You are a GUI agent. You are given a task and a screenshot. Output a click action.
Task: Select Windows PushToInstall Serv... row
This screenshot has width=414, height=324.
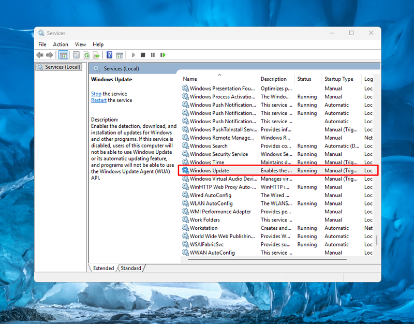point(277,129)
